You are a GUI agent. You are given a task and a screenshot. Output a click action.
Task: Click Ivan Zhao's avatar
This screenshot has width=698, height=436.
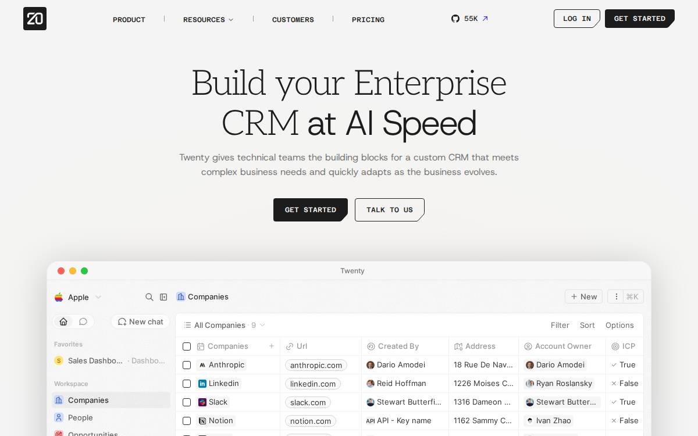[530, 421]
